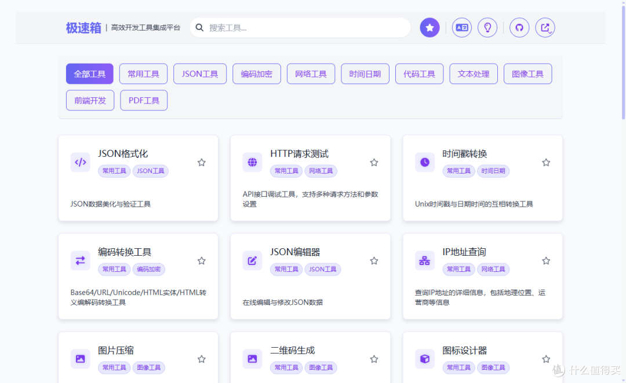Toggle the star on 编码转换工具 card

pyautogui.click(x=202, y=261)
